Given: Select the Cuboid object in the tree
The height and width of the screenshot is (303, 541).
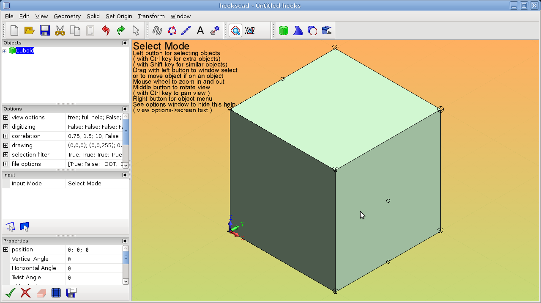Looking at the screenshot, I should (25, 51).
